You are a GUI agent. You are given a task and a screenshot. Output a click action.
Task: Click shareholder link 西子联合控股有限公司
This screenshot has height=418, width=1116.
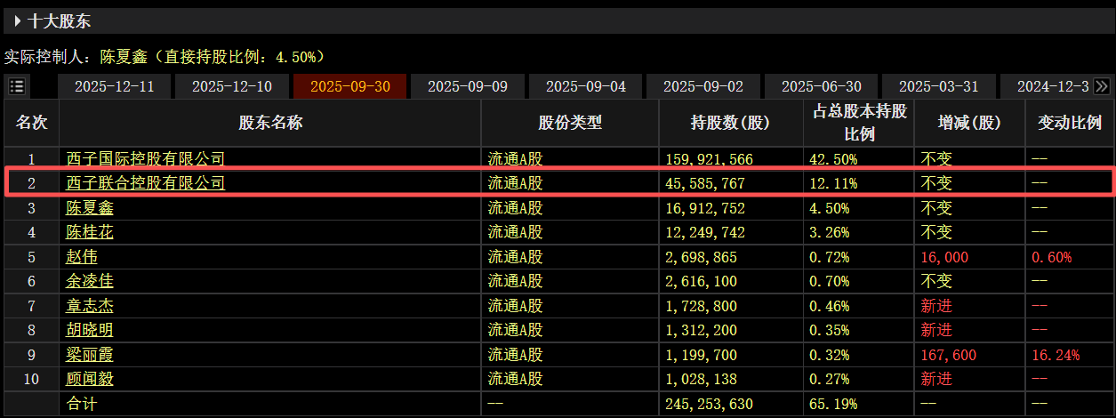[x=146, y=183]
